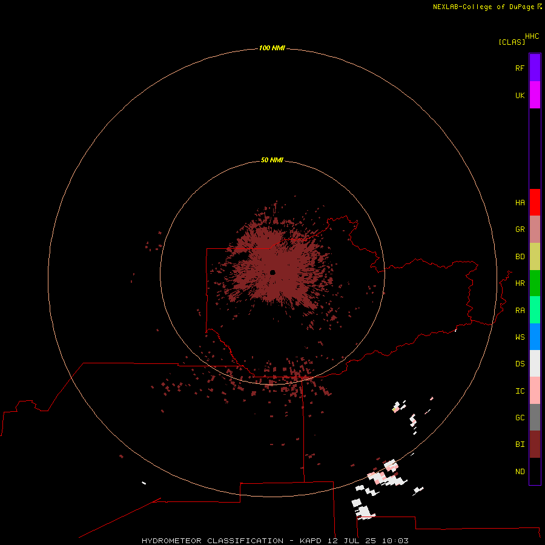This screenshot has height=545, width=545.
Task: Click the HA red legend swatch
Action: [535, 202]
